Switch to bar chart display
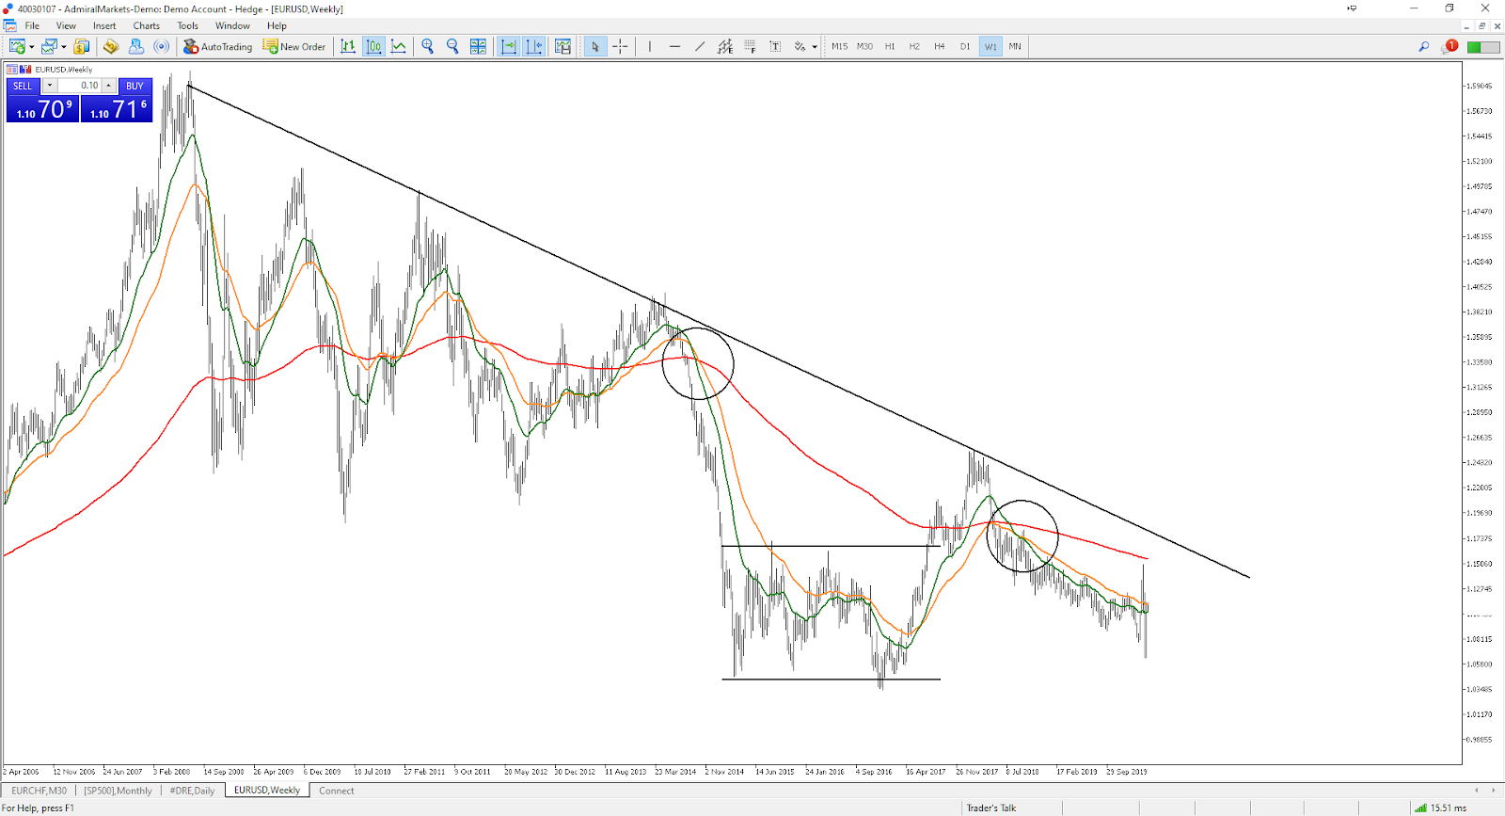 pyautogui.click(x=348, y=46)
